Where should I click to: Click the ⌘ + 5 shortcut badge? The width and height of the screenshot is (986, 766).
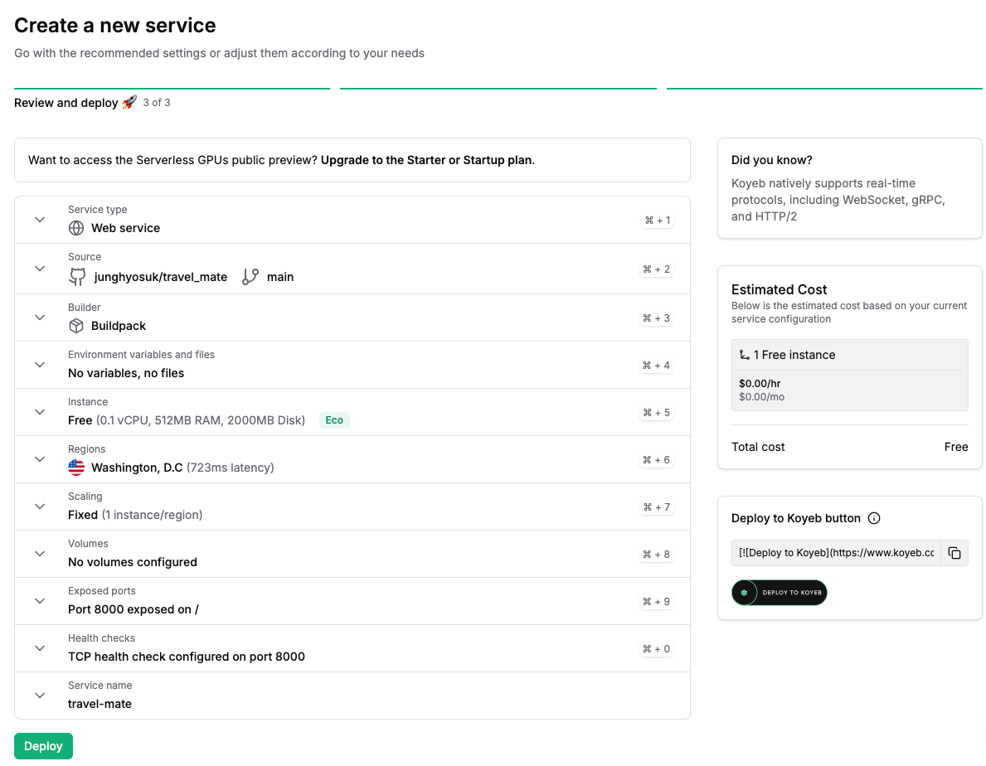(x=656, y=413)
